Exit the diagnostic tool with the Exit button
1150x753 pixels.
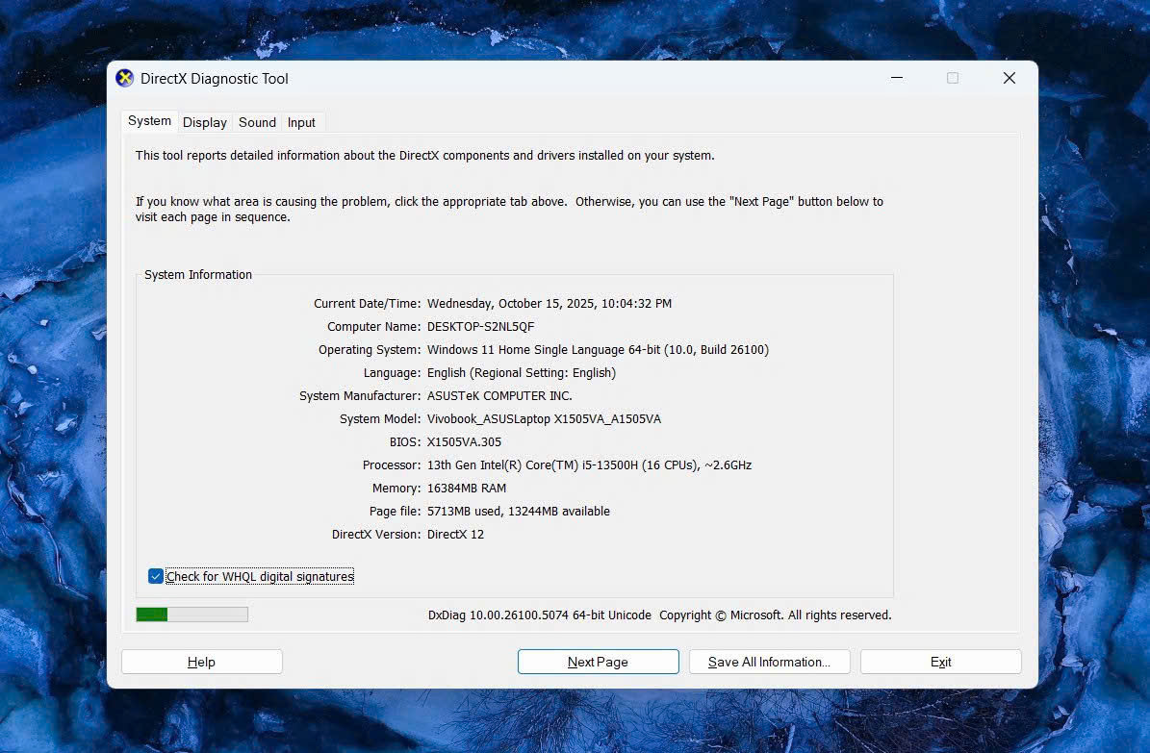940,662
